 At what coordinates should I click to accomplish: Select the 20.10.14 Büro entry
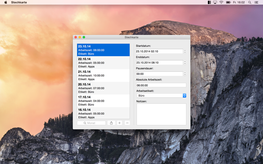coord(103,88)
